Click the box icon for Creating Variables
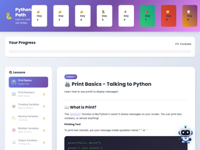This screenshot has width=200, height=150. pos(14,106)
